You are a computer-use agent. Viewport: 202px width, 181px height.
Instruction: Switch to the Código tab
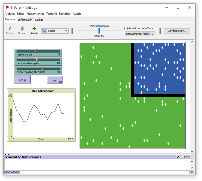tap(39, 20)
